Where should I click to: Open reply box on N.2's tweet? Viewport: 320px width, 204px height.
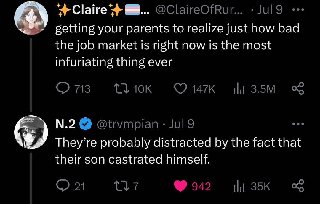point(63,186)
